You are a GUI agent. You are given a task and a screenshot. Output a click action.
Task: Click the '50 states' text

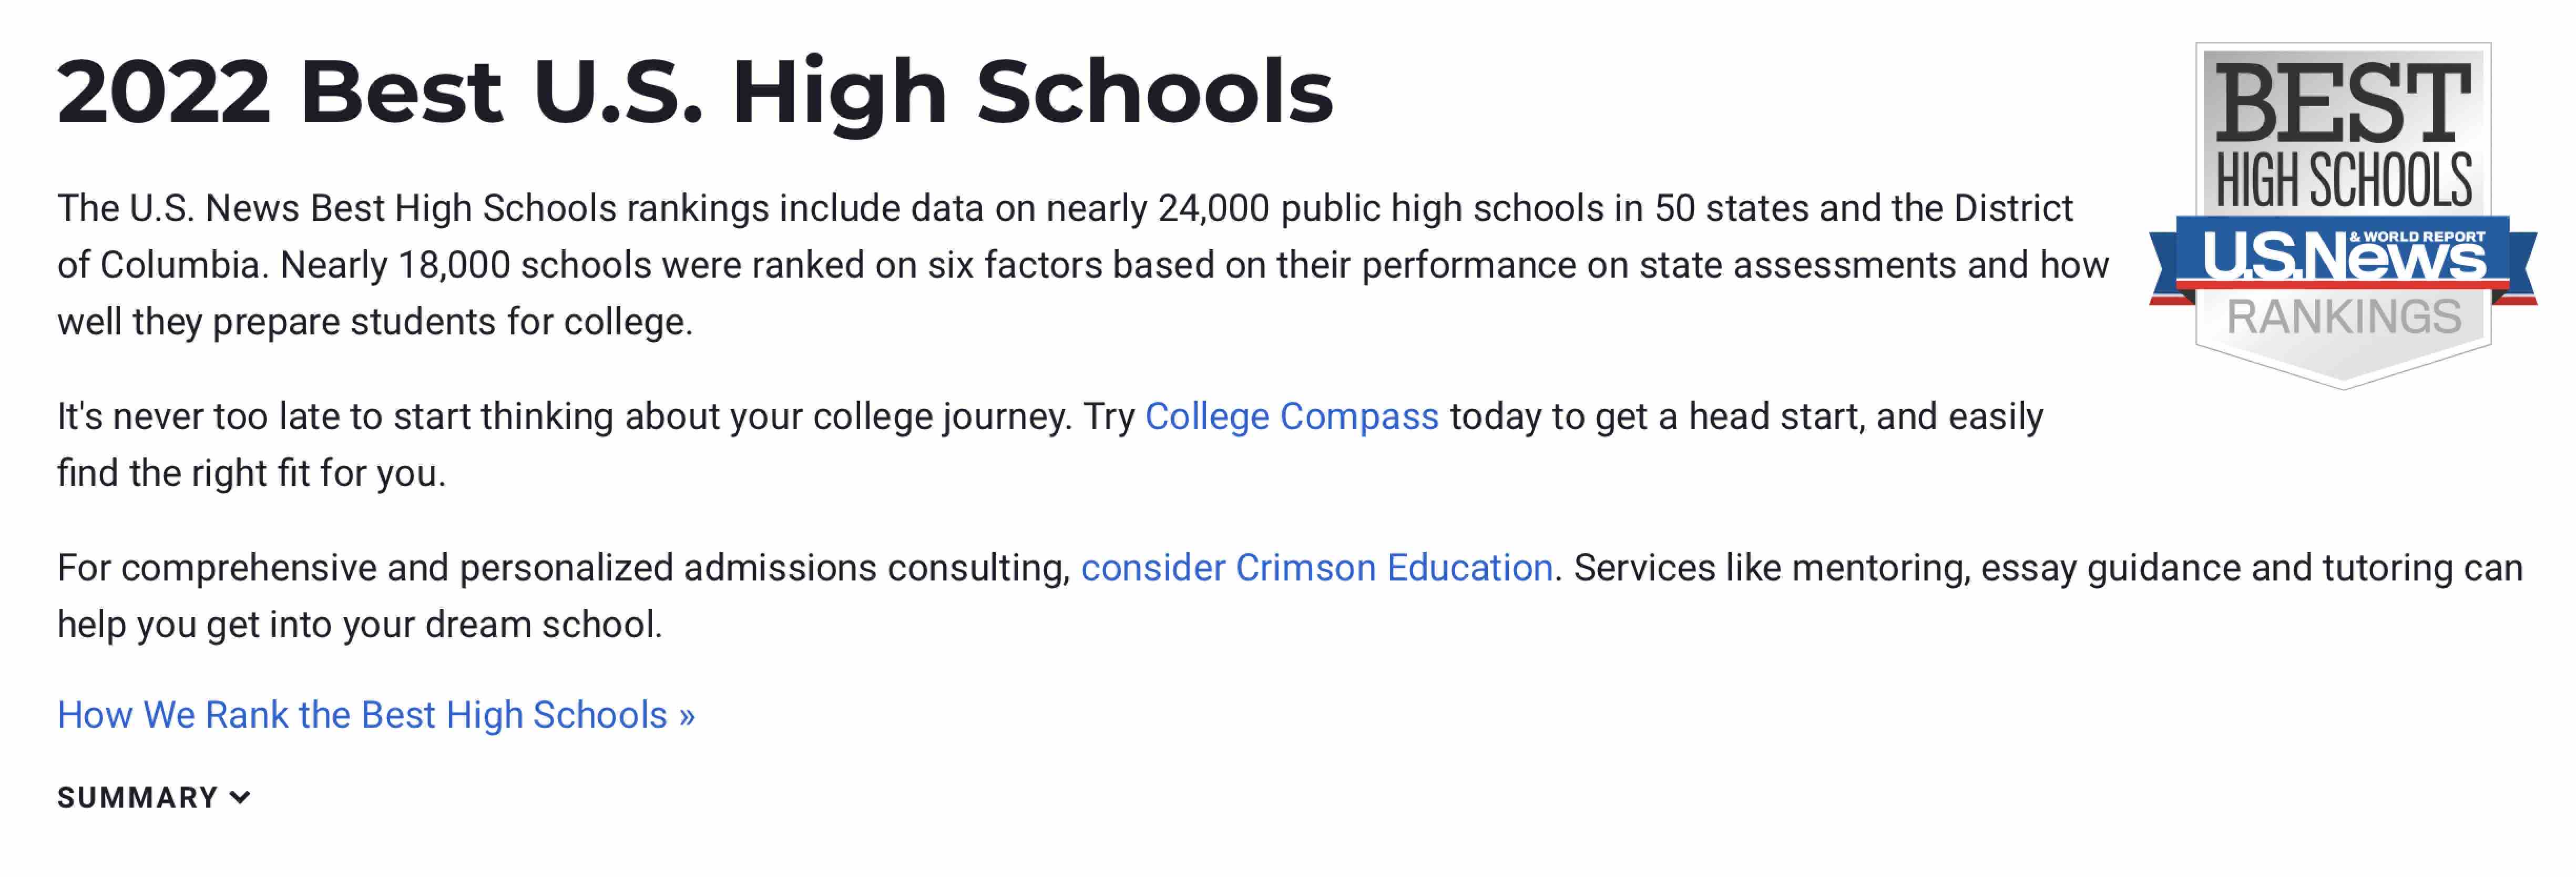(x=1730, y=208)
